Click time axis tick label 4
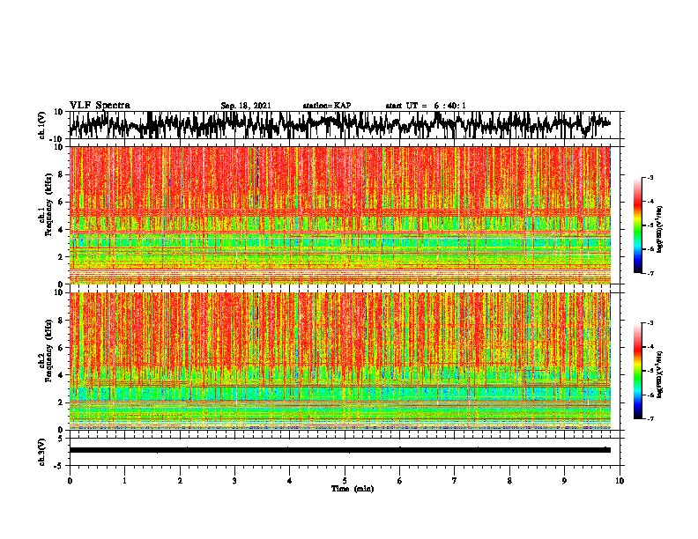 click(290, 481)
